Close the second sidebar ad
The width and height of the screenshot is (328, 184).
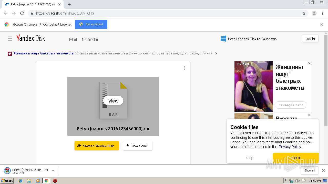(x=309, y=115)
